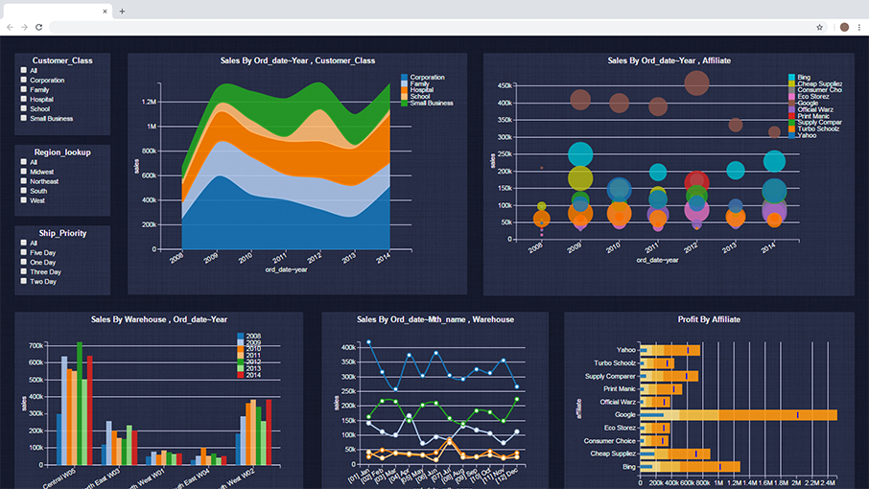The height and width of the screenshot is (489, 869).
Task: Check the Hospital customer class filter
Action: point(23,99)
